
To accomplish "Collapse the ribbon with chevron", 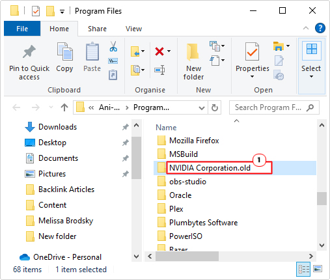I will point(306,28).
